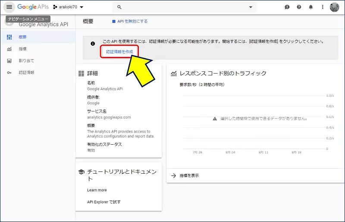This screenshot has height=222, width=345.
Task: Click the Google APIs logo
Action: tap(33, 7)
